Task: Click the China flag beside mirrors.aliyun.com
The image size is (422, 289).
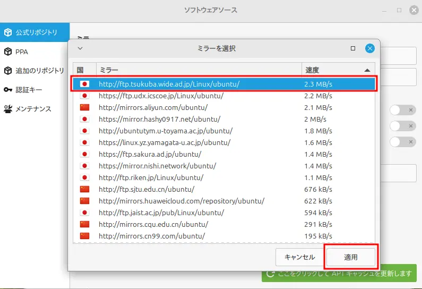Action: click(84, 107)
